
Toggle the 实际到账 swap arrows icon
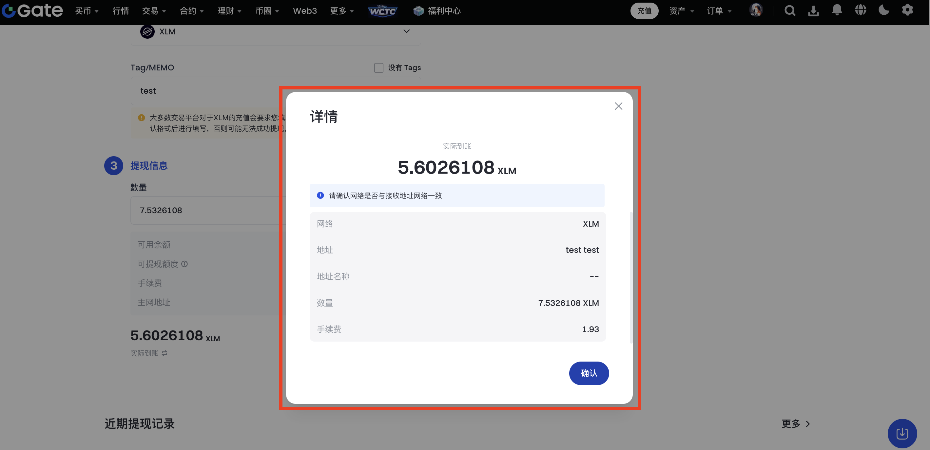click(x=165, y=353)
